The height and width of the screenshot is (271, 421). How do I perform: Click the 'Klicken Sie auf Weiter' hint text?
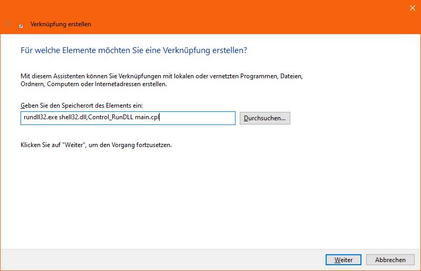[x=96, y=144]
